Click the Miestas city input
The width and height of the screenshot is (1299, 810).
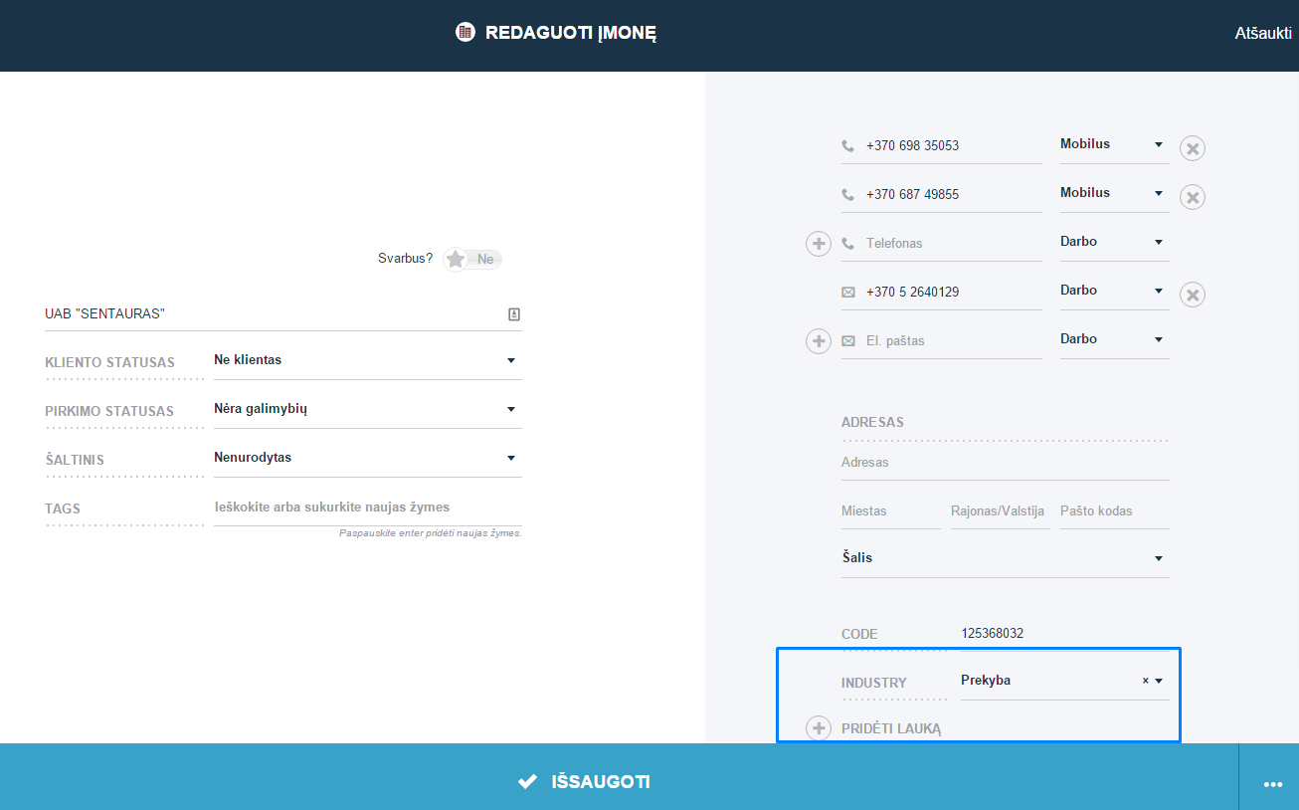(x=891, y=511)
